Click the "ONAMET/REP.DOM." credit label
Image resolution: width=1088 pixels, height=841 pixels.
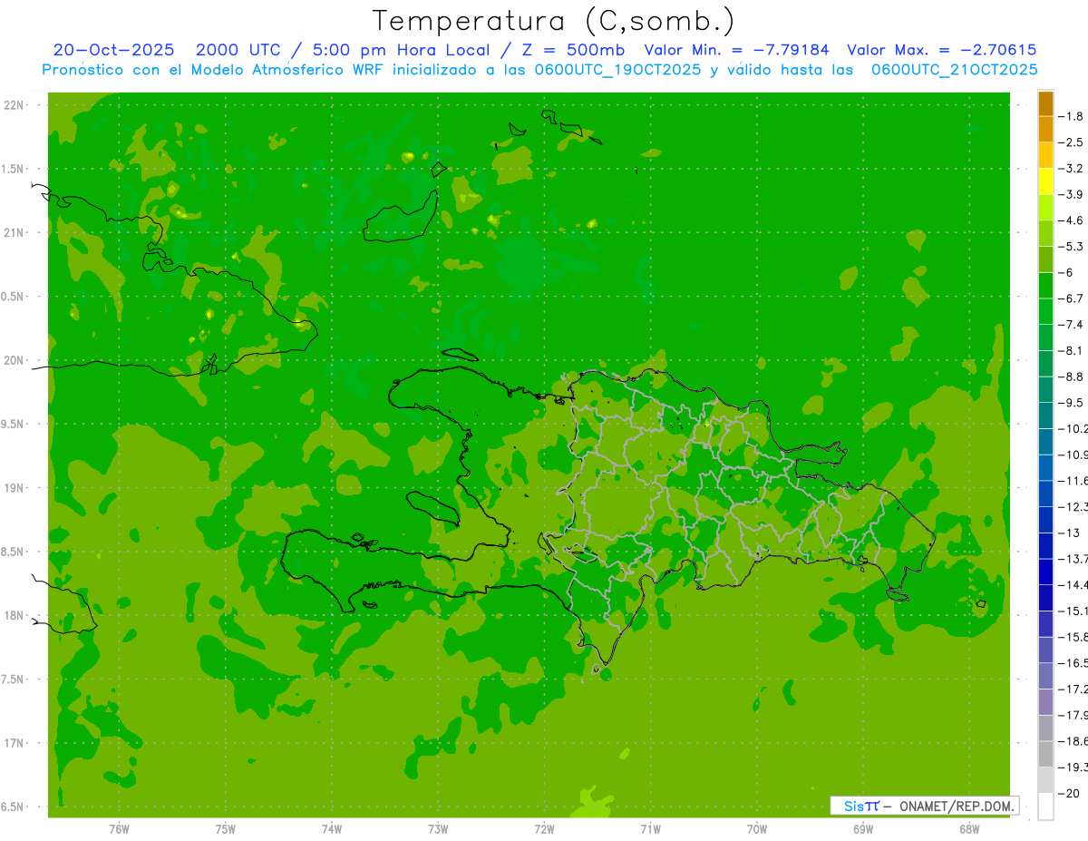pyautogui.click(x=956, y=806)
